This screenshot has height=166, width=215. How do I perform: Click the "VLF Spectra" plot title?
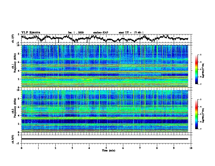pyautogui.click(x=31, y=33)
